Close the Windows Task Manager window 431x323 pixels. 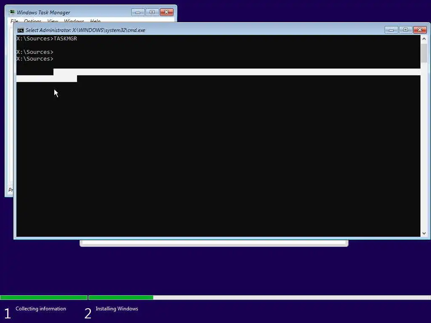pos(166,12)
